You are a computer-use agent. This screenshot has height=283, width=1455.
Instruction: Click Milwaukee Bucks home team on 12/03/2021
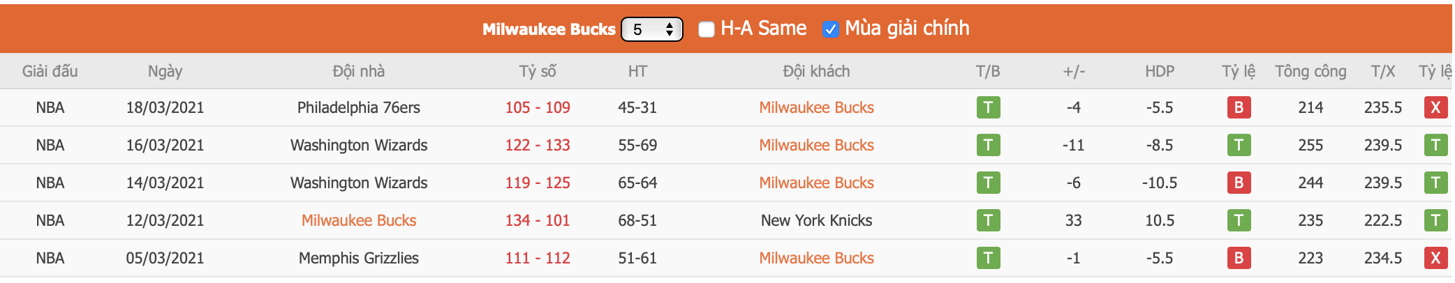click(x=358, y=220)
